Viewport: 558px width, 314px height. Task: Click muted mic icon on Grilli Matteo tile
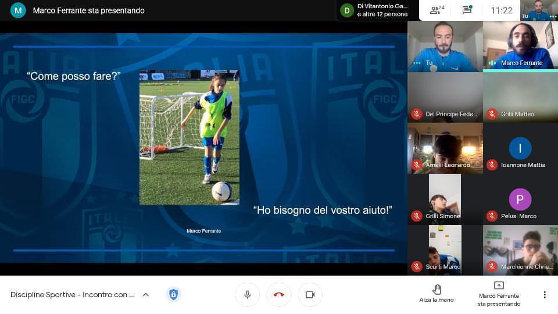pos(492,114)
